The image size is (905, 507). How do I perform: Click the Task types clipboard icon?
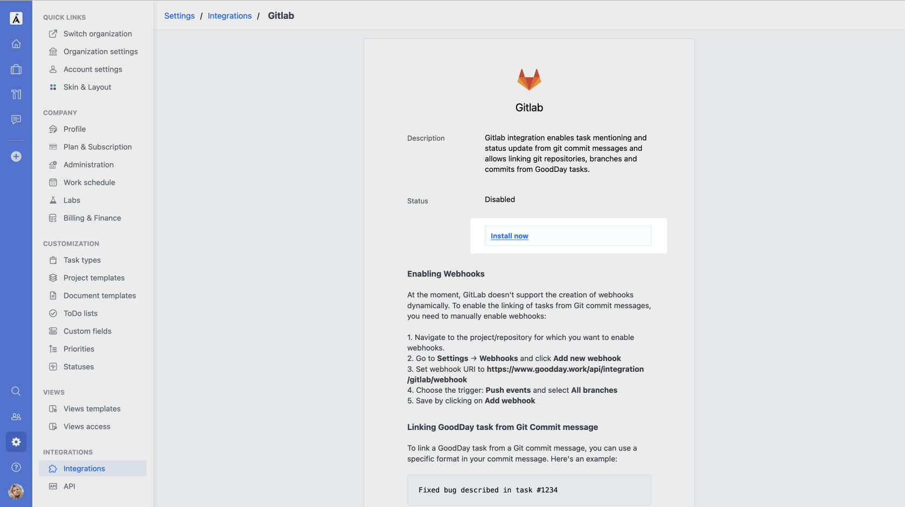tap(53, 260)
